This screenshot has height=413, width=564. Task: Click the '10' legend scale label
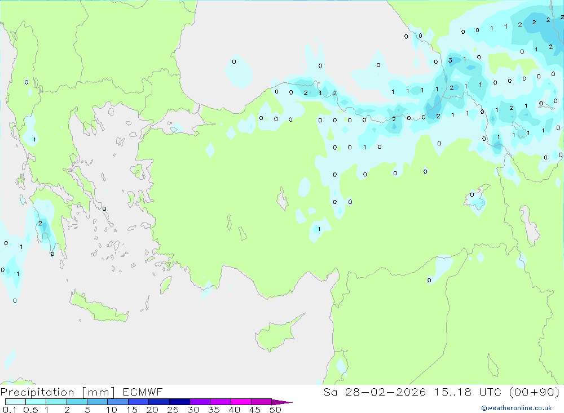112,410
